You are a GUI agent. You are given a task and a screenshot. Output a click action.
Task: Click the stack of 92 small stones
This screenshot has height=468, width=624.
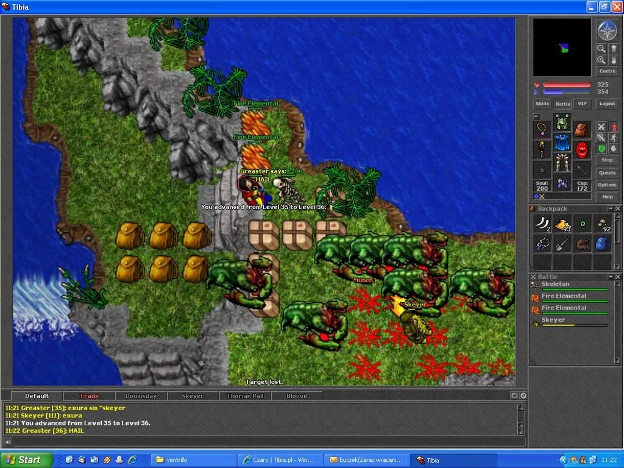[603, 224]
